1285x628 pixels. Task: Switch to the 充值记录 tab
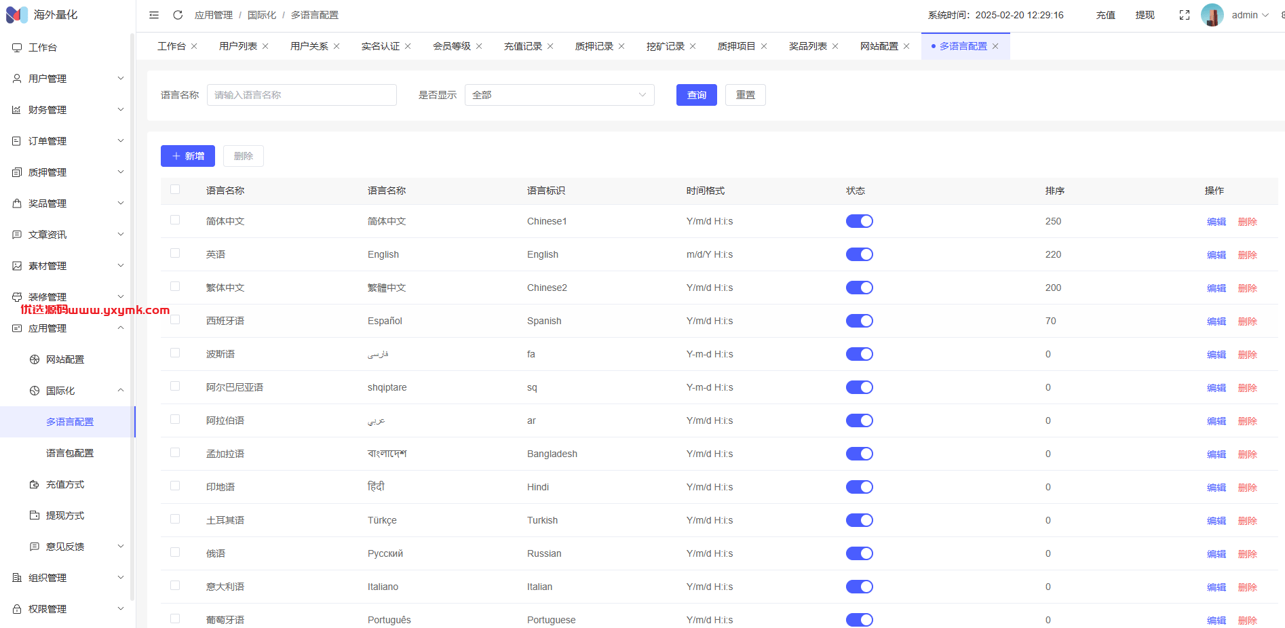(x=523, y=46)
